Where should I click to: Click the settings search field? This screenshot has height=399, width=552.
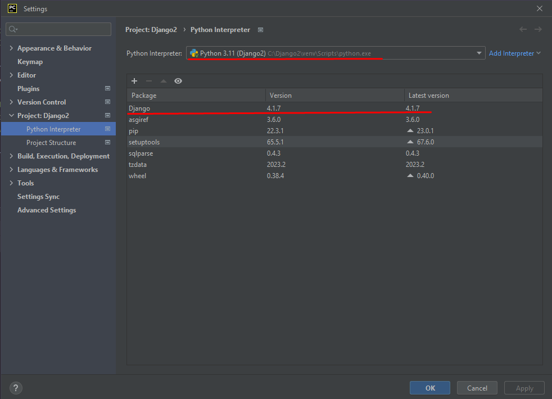[58, 29]
